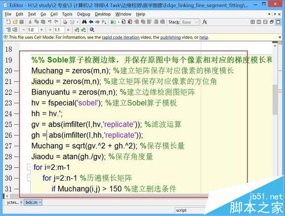Screen dimensions: 285x216
Task: Open the Window menu
Action: 123,14
